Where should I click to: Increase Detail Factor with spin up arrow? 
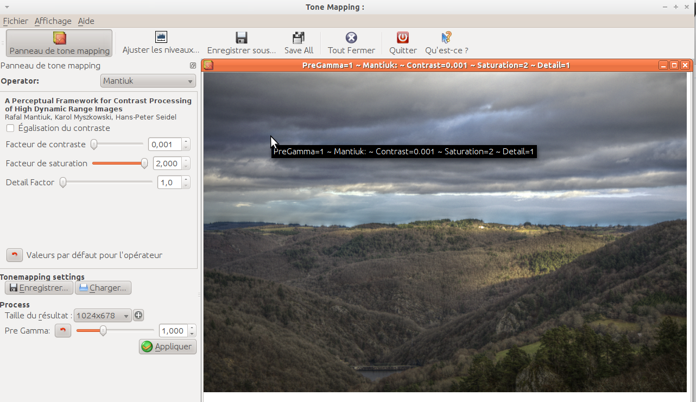(x=186, y=179)
